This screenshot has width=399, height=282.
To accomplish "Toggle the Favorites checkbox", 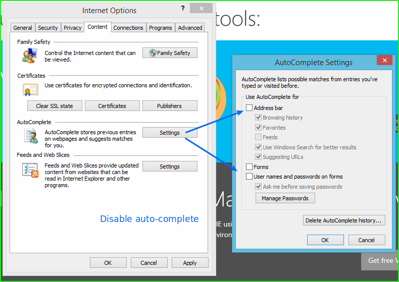I will click(258, 127).
